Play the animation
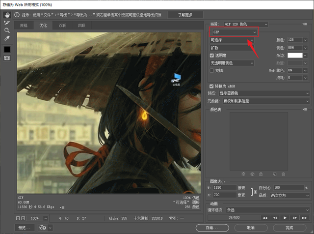Viewport: 314px width, 234px height. click(x=285, y=218)
